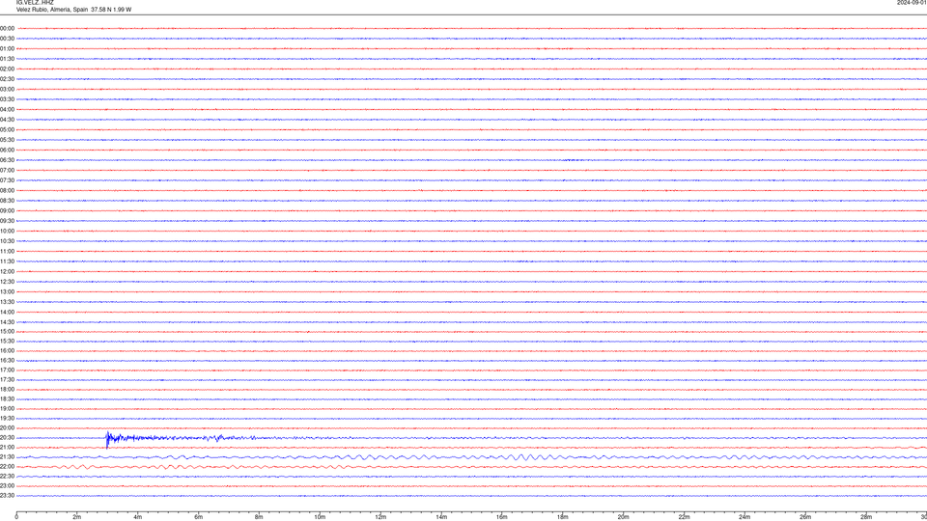927x521 pixels.
Task: Select the 03:00 time row label
Action: 7,89
